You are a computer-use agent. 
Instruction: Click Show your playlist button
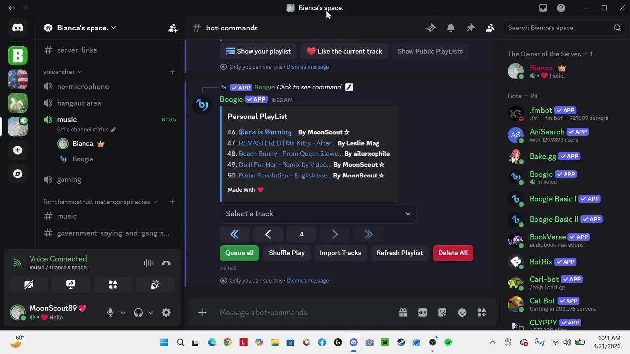coord(258,51)
